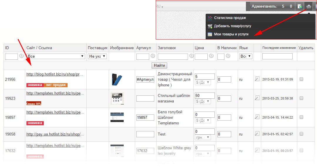Expand the Сайт / Ссылка 'Все' dropdown
317x168 pixels.
click(56, 56)
